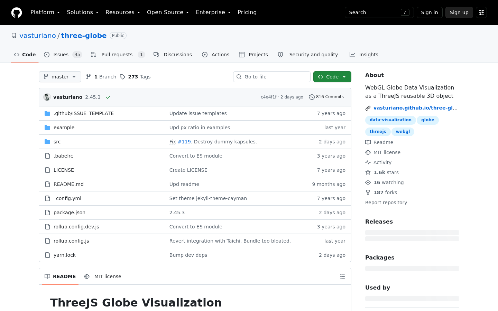Click the Go to file field
The height and width of the screenshot is (311, 498).
tap(272, 77)
